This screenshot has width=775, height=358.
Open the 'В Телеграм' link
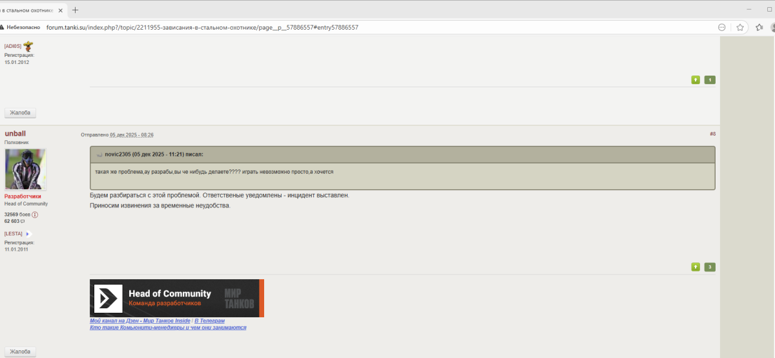[209, 321]
